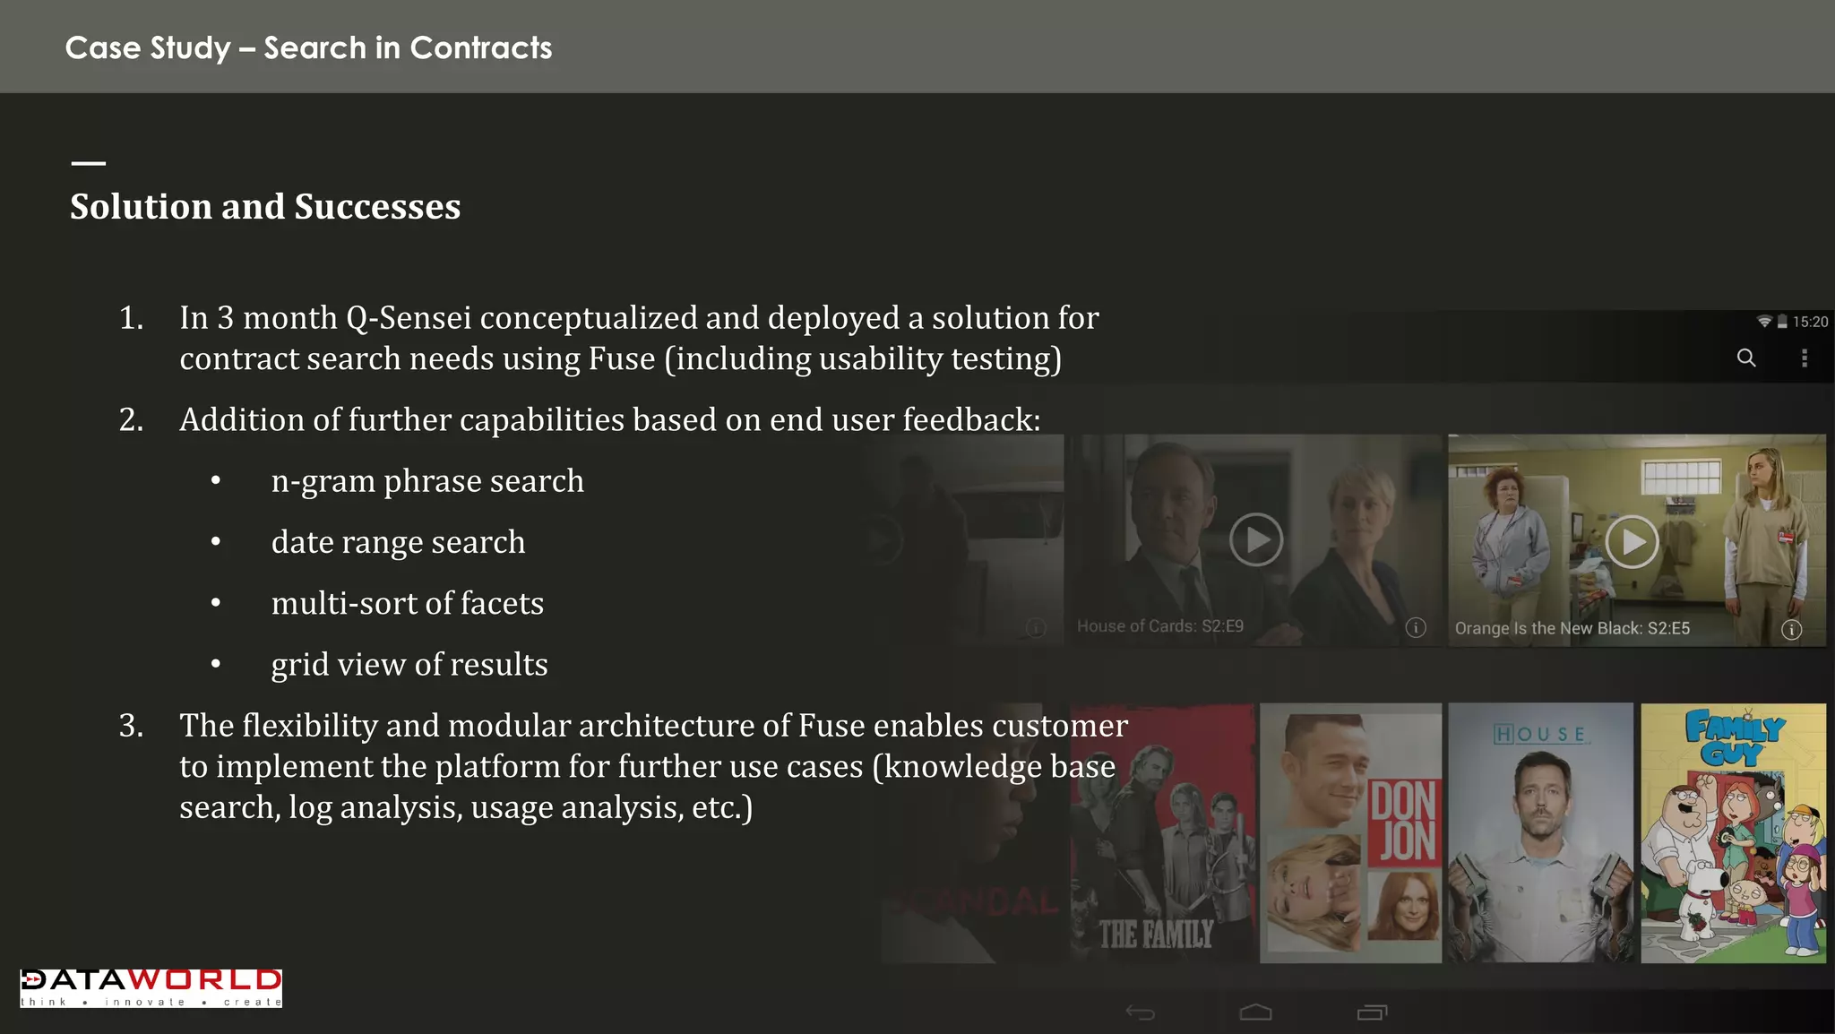Open info icon for Orange Is the New Black
Screen dimensions: 1835x1034
(x=1791, y=630)
